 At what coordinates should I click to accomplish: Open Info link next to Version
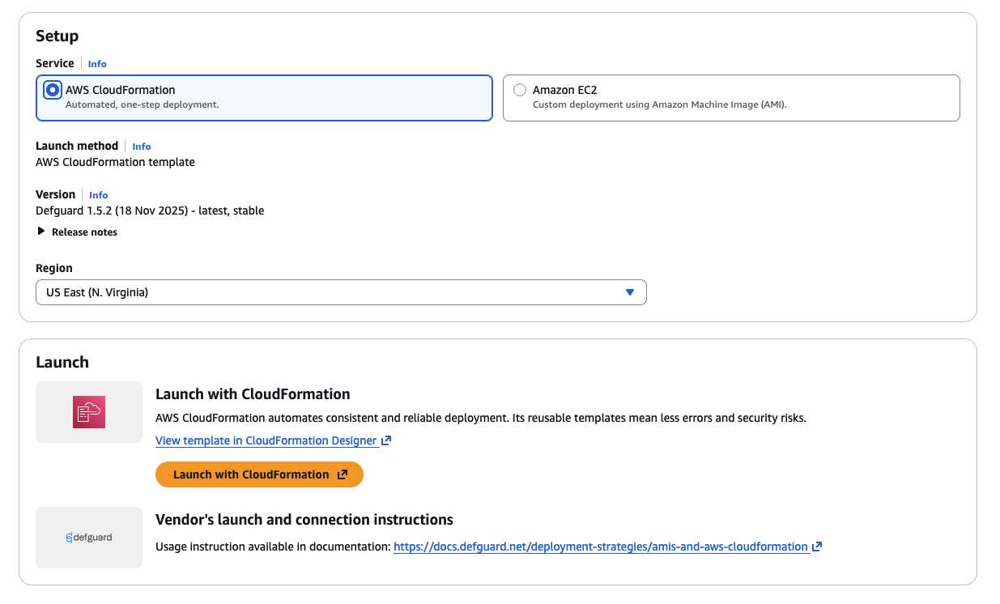tap(99, 195)
